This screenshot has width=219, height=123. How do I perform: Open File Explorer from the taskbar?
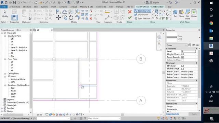pyautogui.click(x=211, y=38)
